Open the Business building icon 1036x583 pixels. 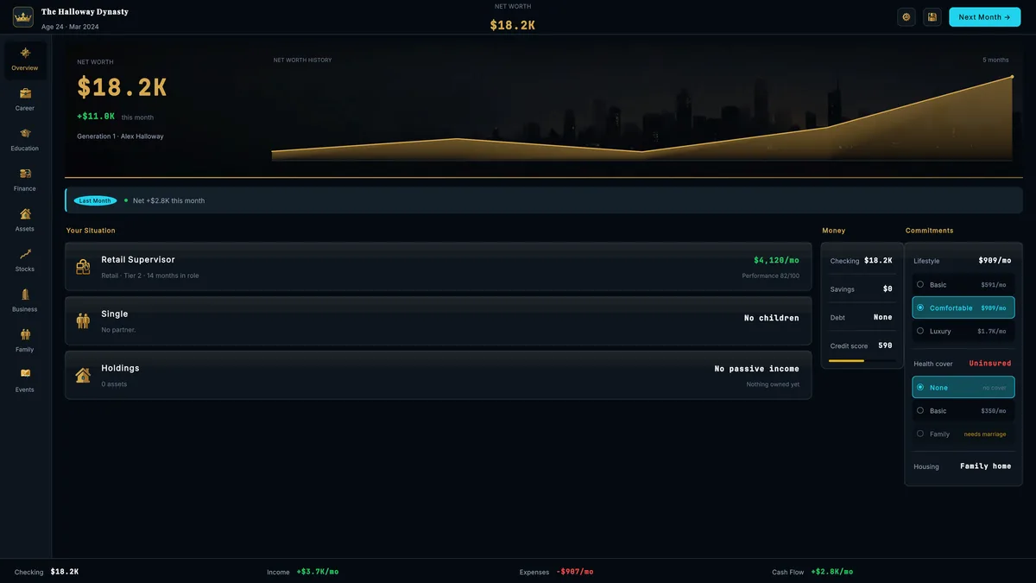click(25, 294)
